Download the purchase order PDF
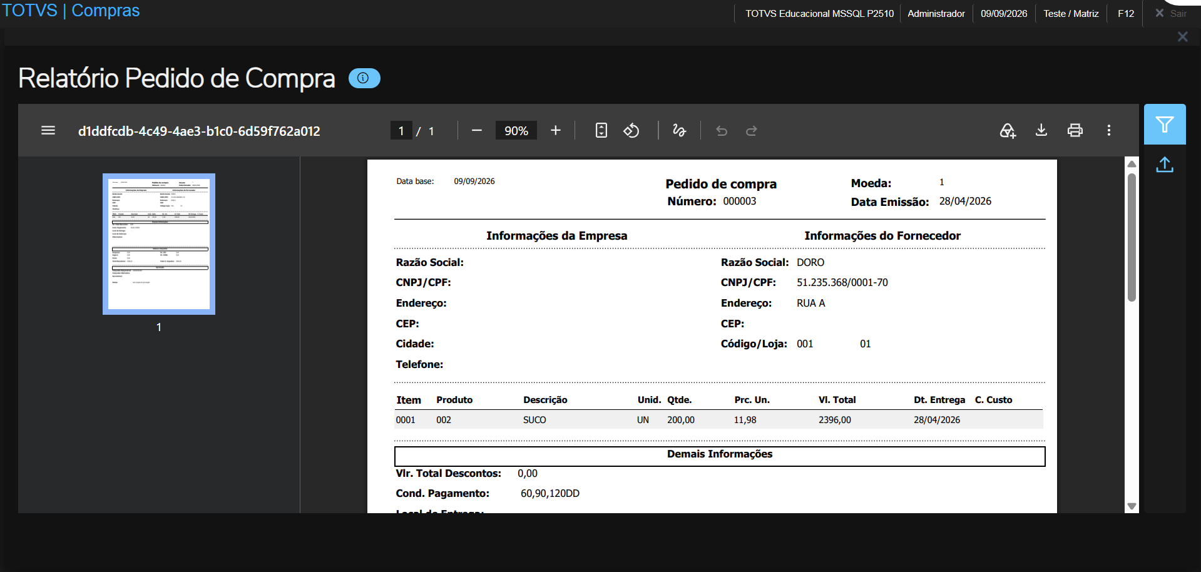This screenshot has height=572, width=1201. 1041,130
